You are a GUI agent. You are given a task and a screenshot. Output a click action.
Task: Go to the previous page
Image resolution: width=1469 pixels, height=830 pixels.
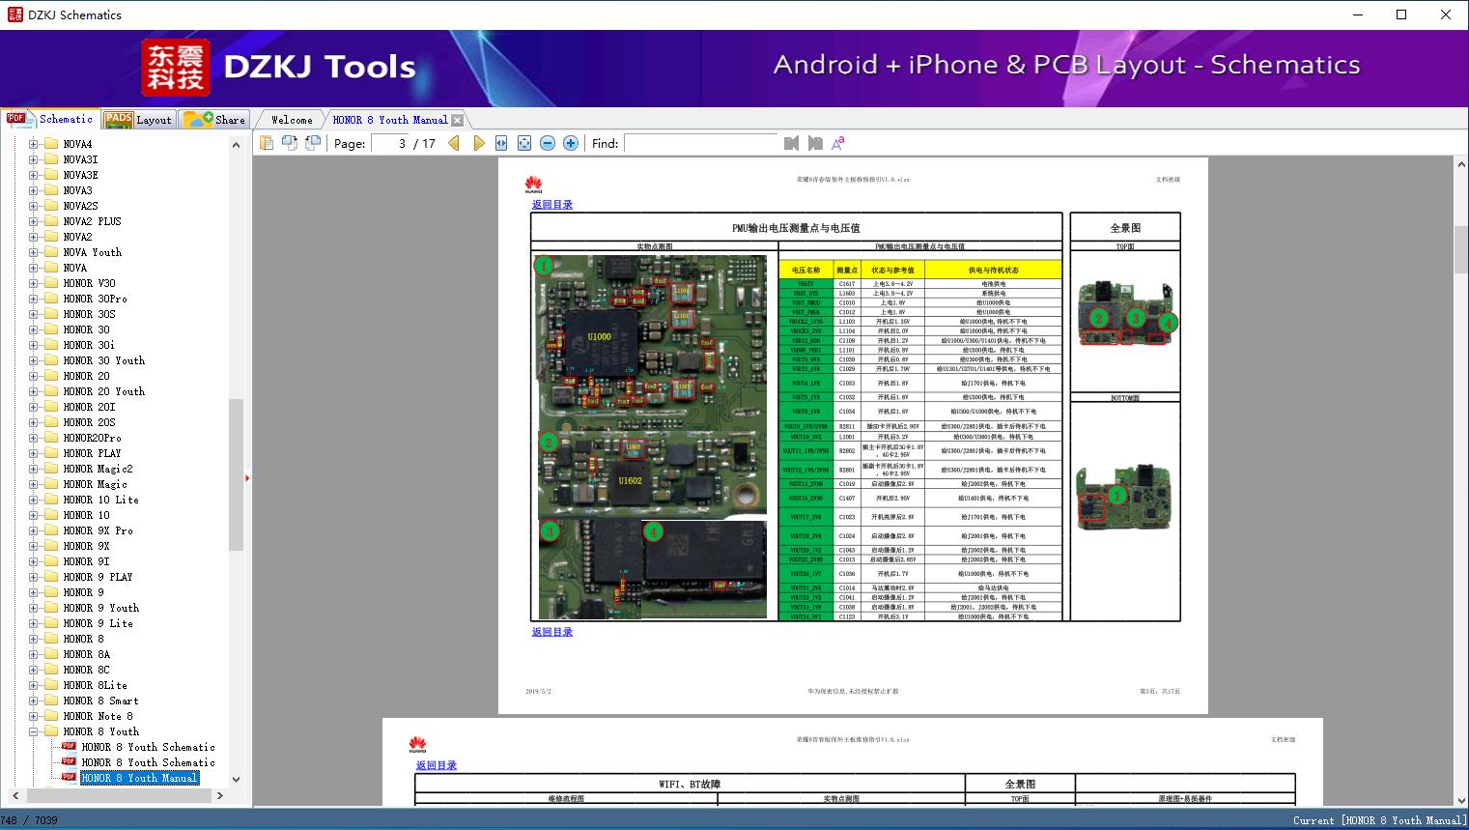coord(454,143)
